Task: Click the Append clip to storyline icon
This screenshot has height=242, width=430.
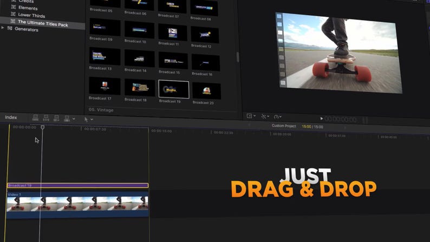Action: click(x=56, y=118)
